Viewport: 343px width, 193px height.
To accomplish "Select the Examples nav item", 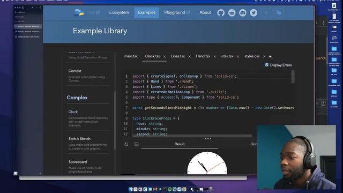I will pos(146,12).
